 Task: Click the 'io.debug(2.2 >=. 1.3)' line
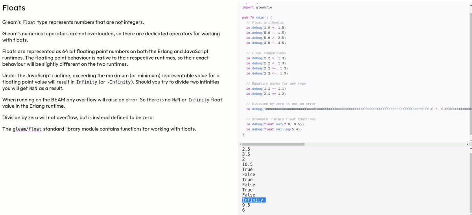coord(267,69)
